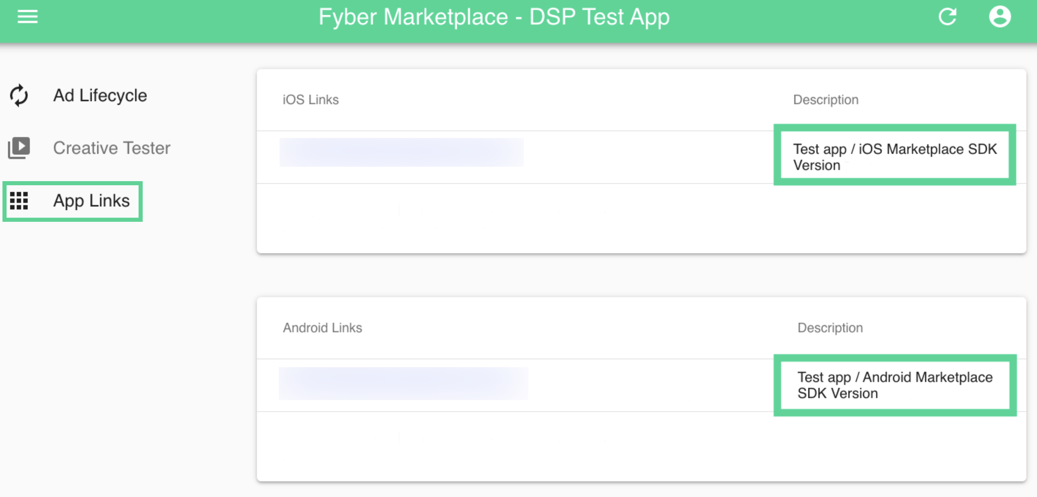Screen dimensions: 1037x497
Task: Click the Android Links column header
Action: (x=322, y=328)
